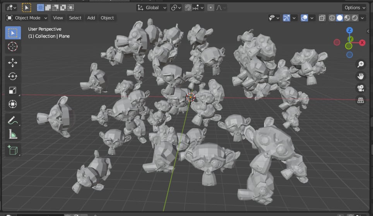This screenshot has width=373, height=216.
Task: Switch to solid shading
Action: point(340,18)
